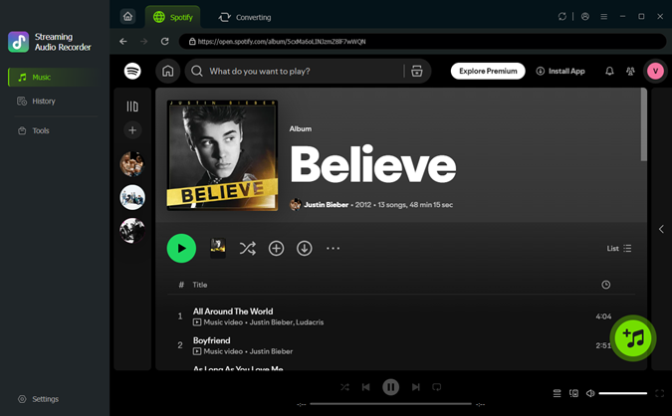This screenshot has width=672, height=416.
Task: Click the playback progress bar
Action: tap(390, 404)
